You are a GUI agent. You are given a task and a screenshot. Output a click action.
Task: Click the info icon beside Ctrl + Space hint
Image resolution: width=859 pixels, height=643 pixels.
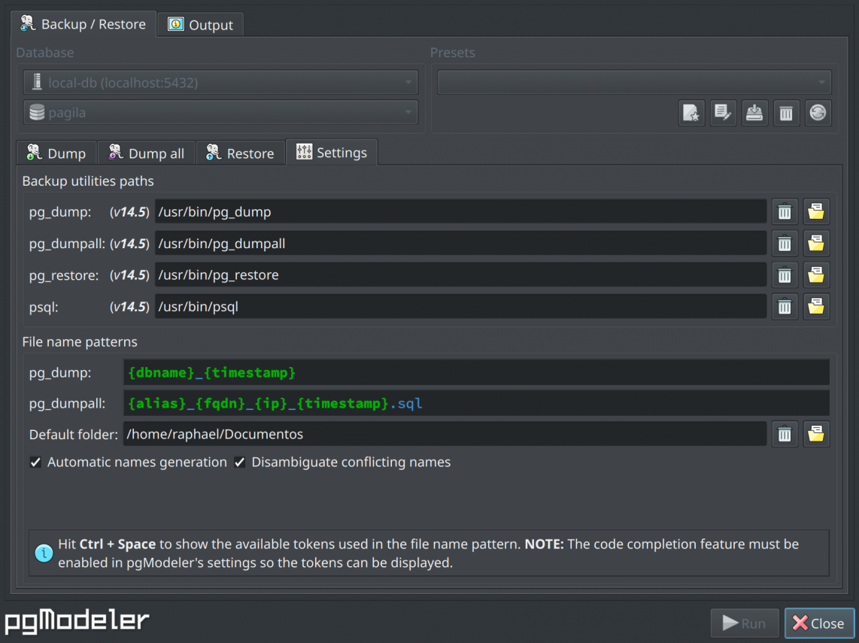[x=44, y=554]
